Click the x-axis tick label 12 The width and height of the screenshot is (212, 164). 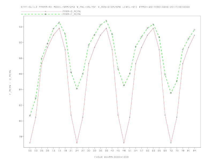tap(54, 151)
